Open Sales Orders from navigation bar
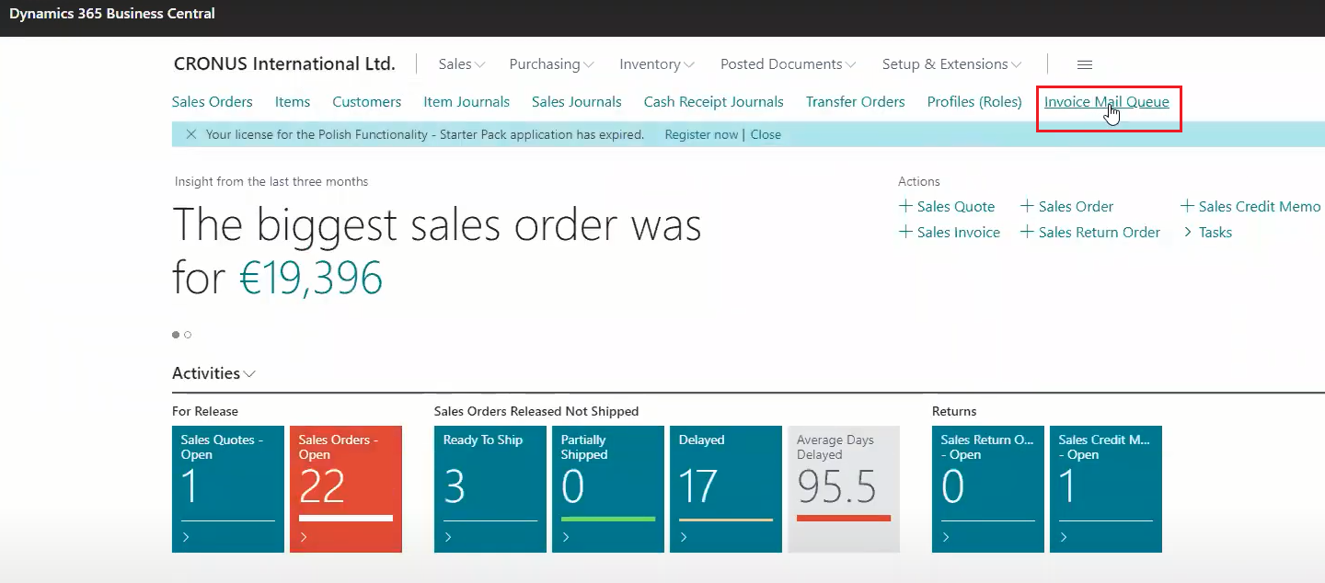The image size is (1325, 583). [213, 102]
